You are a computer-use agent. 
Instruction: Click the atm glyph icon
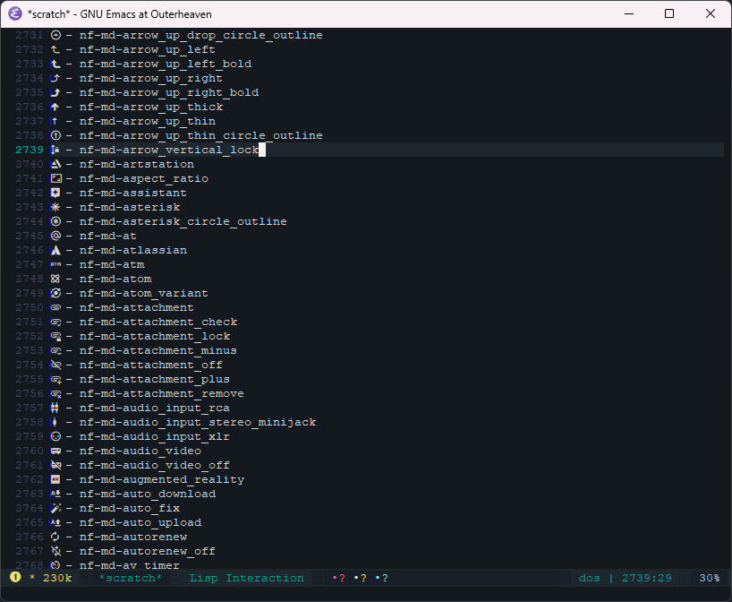(x=55, y=264)
